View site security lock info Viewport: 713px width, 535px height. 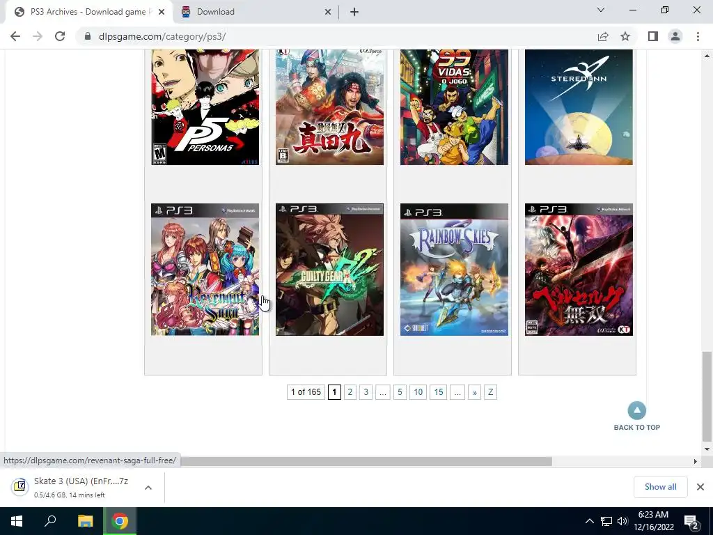tap(88, 36)
